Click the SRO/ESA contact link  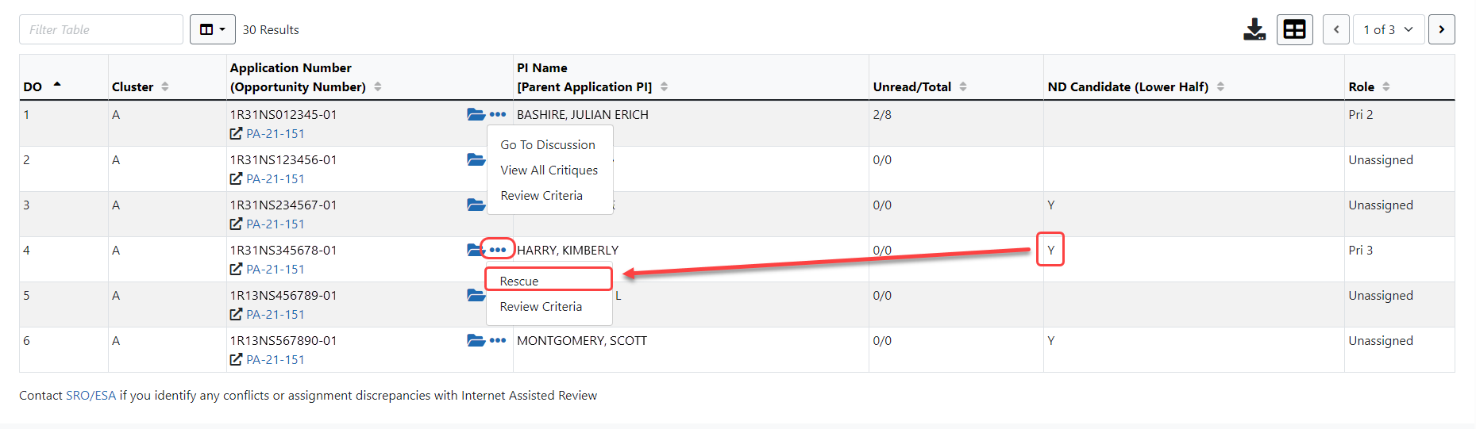(91, 395)
